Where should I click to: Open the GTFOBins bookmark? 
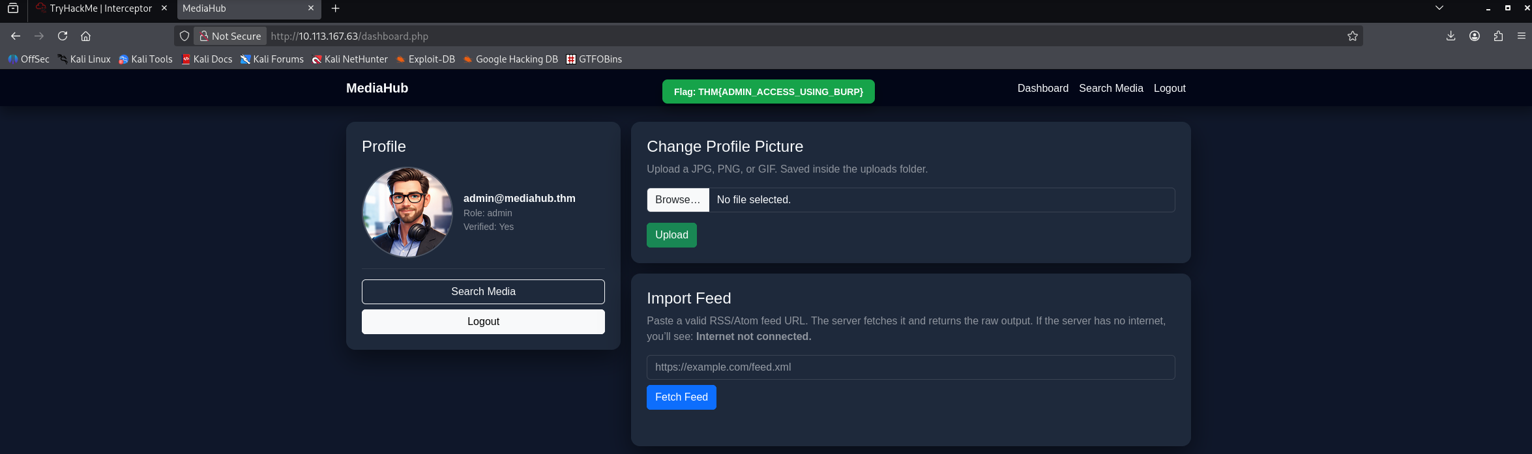(594, 59)
